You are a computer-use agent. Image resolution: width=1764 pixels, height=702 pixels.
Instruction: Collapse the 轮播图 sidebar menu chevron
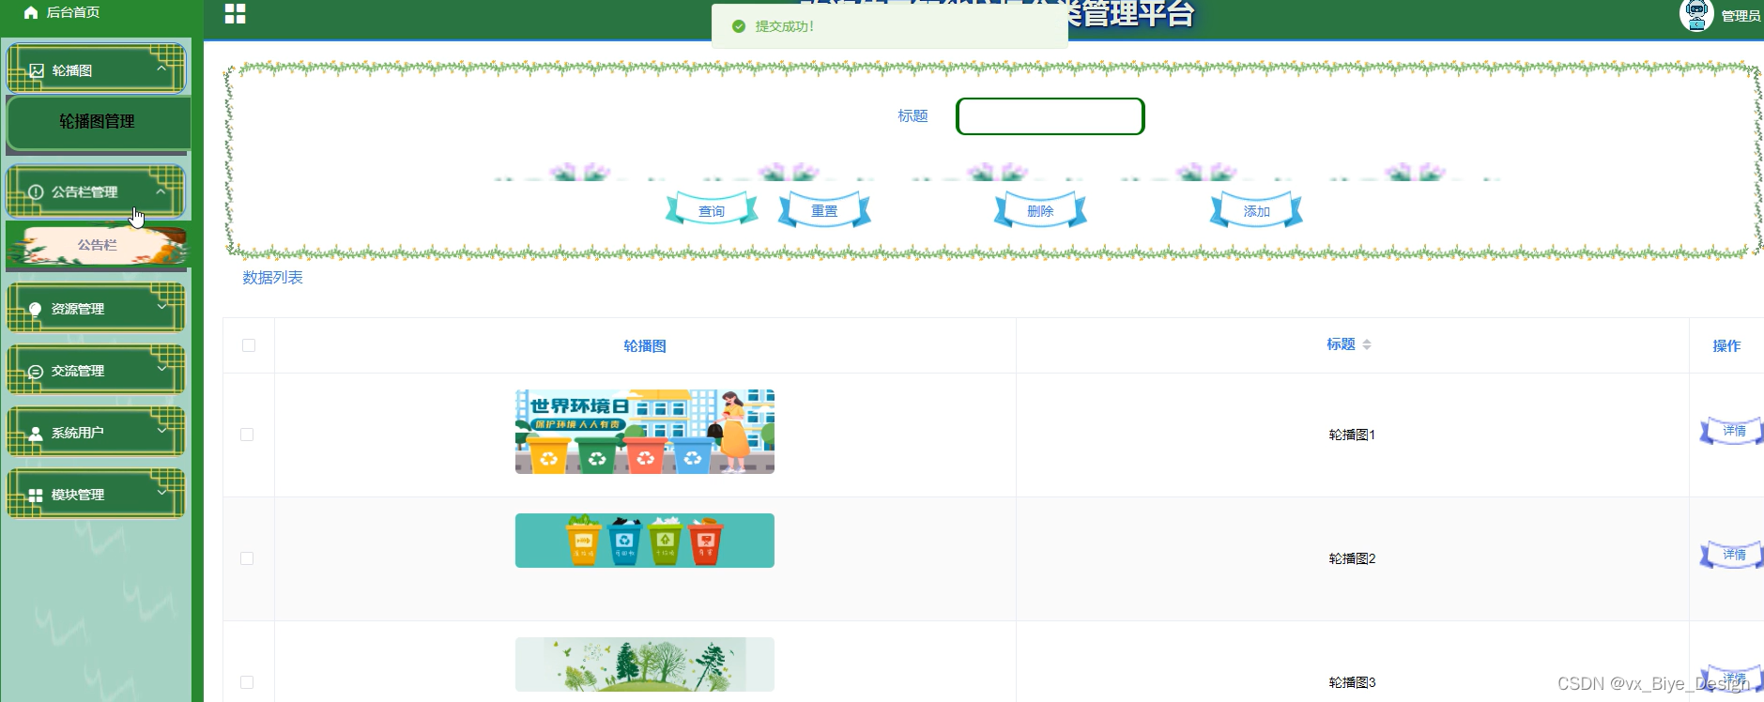(x=161, y=68)
